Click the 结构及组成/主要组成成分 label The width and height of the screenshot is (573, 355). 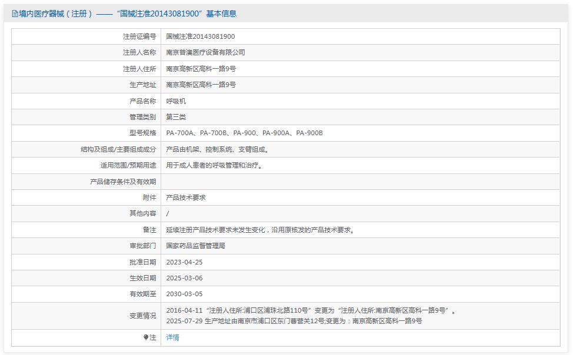[118, 149]
